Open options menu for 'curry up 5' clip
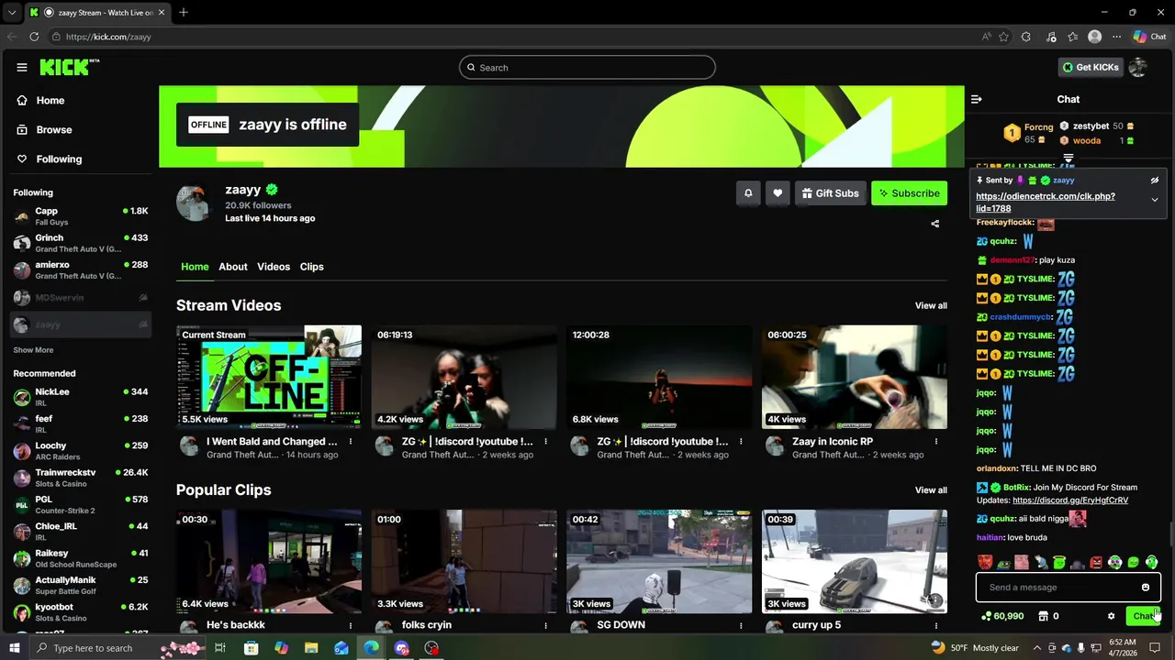Viewport: 1175px width, 660px height. (x=936, y=626)
